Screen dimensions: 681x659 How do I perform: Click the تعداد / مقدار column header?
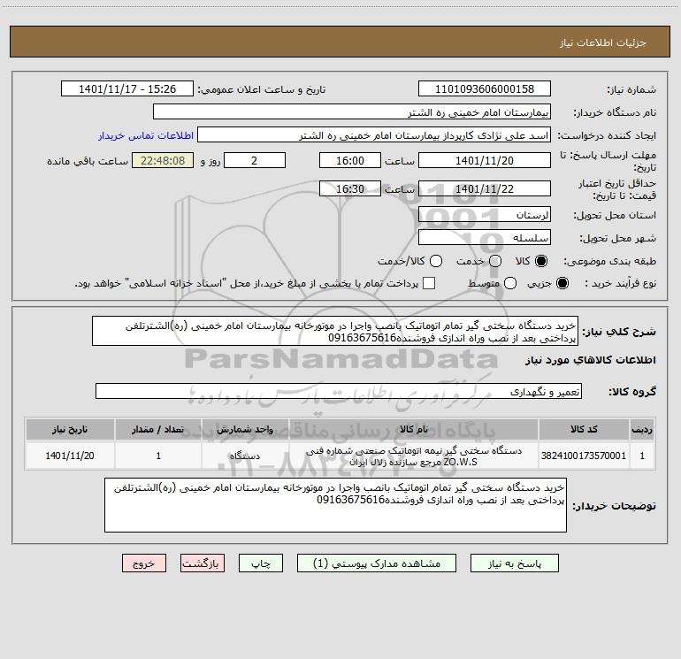[x=158, y=429]
